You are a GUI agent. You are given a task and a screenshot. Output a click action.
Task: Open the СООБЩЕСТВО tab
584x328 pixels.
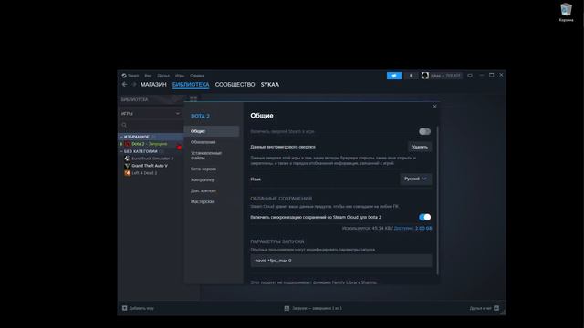(235, 85)
